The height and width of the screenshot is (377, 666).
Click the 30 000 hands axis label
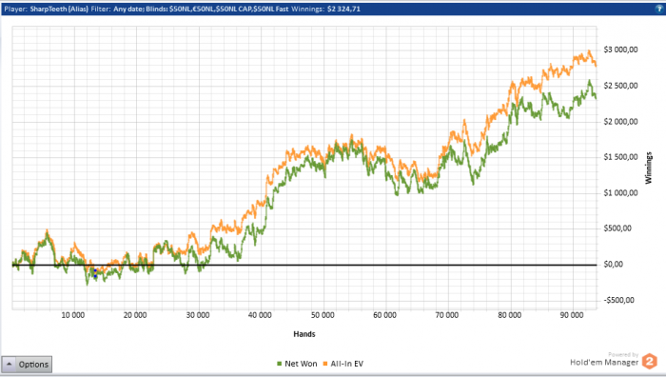[x=198, y=315]
